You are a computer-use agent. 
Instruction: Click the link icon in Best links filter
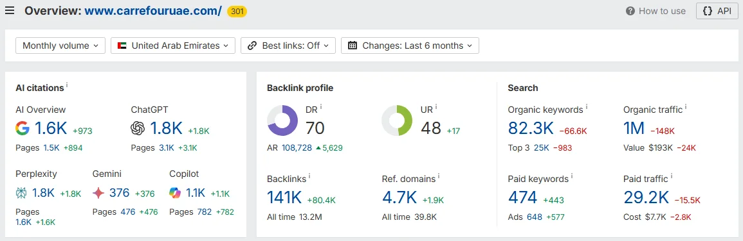252,46
